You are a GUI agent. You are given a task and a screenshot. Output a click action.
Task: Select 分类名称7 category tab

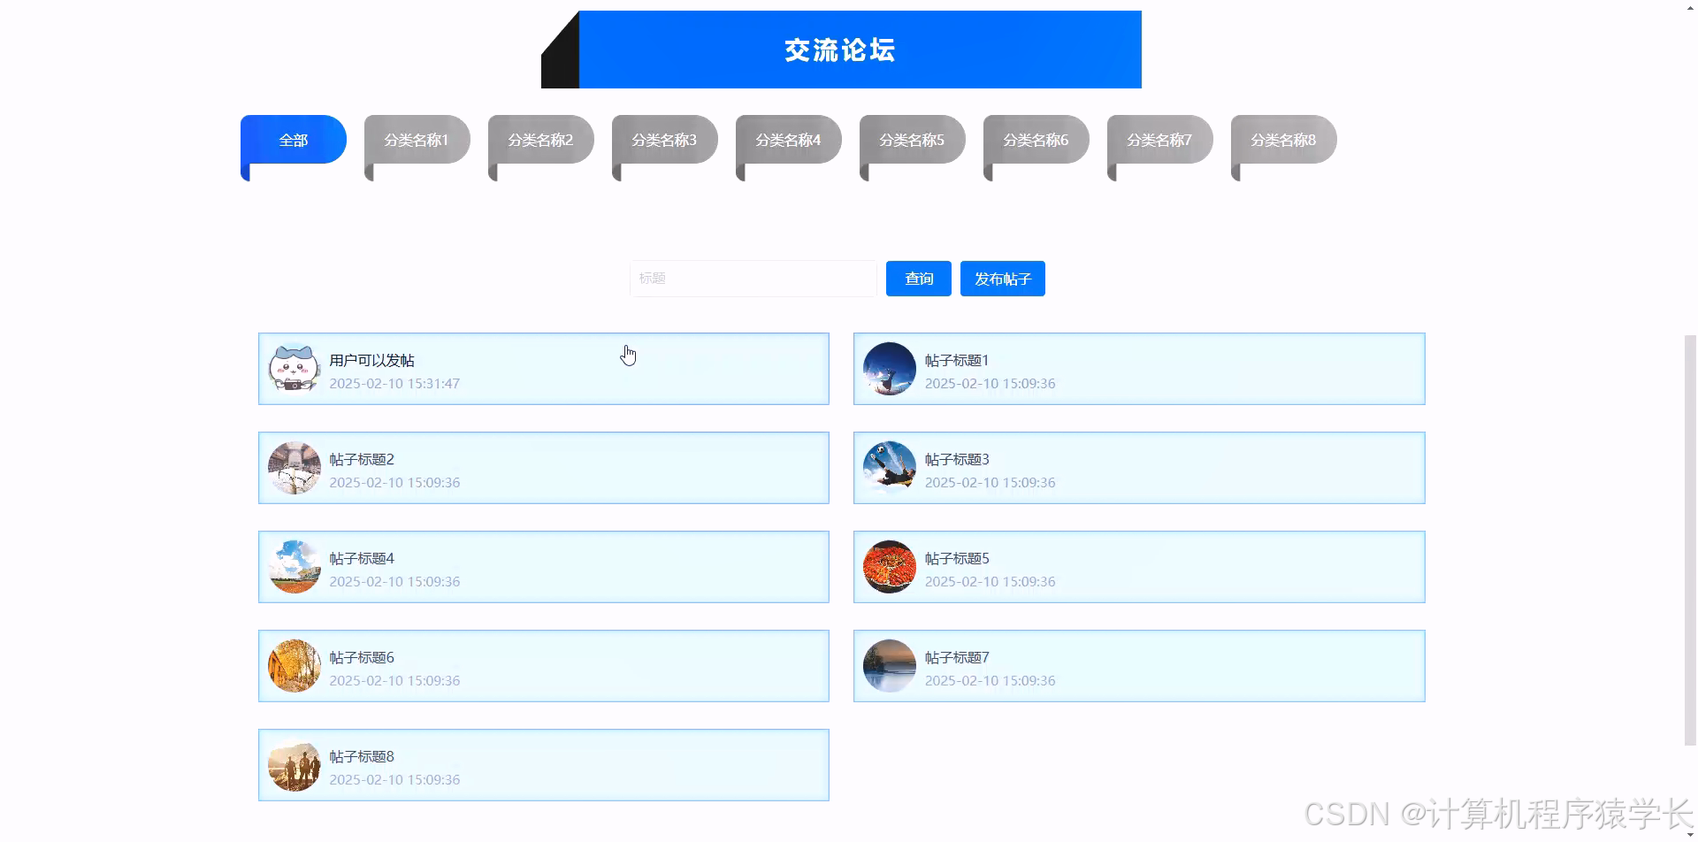(1160, 140)
